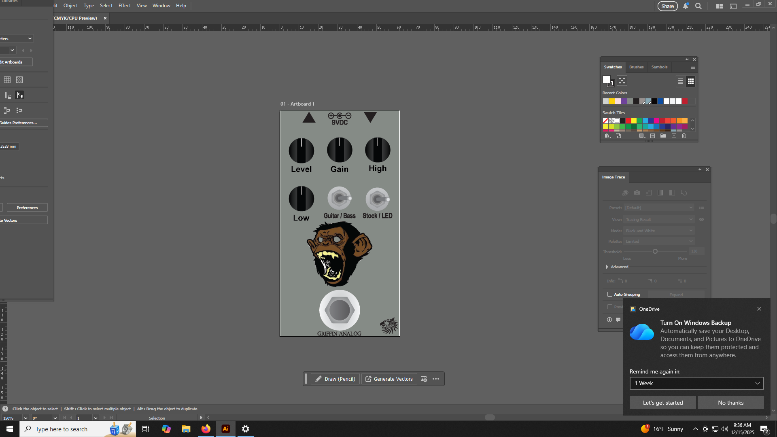Open the Remind me again 1 Week dropdown
The width and height of the screenshot is (777, 437).
pyautogui.click(x=696, y=383)
